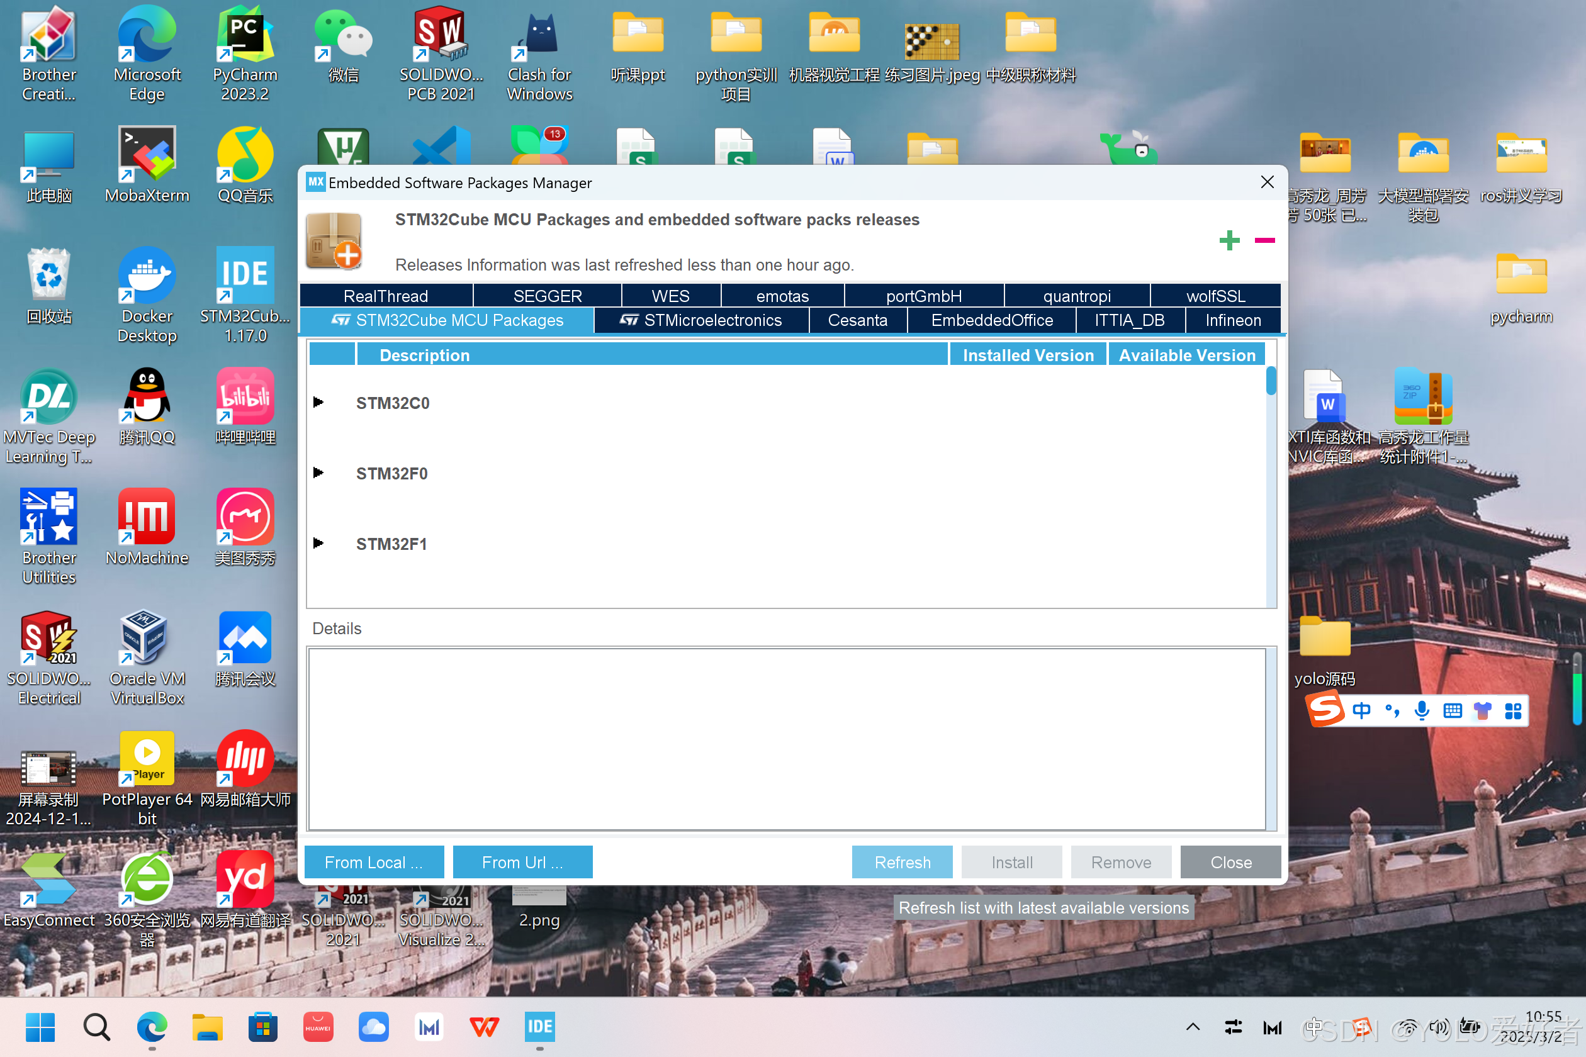Open Docker Desktop shortcut icon
The height and width of the screenshot is (1057, 1586).
(147, 276)
